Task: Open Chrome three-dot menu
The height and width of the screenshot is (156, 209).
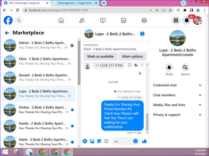Action: (x=204, y=10)
